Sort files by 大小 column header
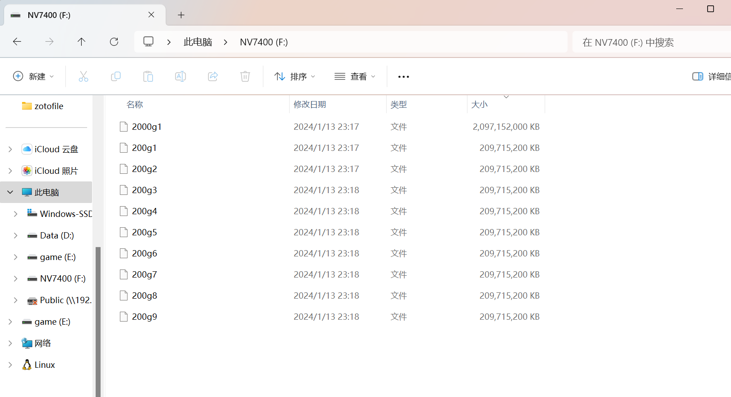Image resolution: width=731 pixels, height=397 pixels. click(x=480, y=105)
